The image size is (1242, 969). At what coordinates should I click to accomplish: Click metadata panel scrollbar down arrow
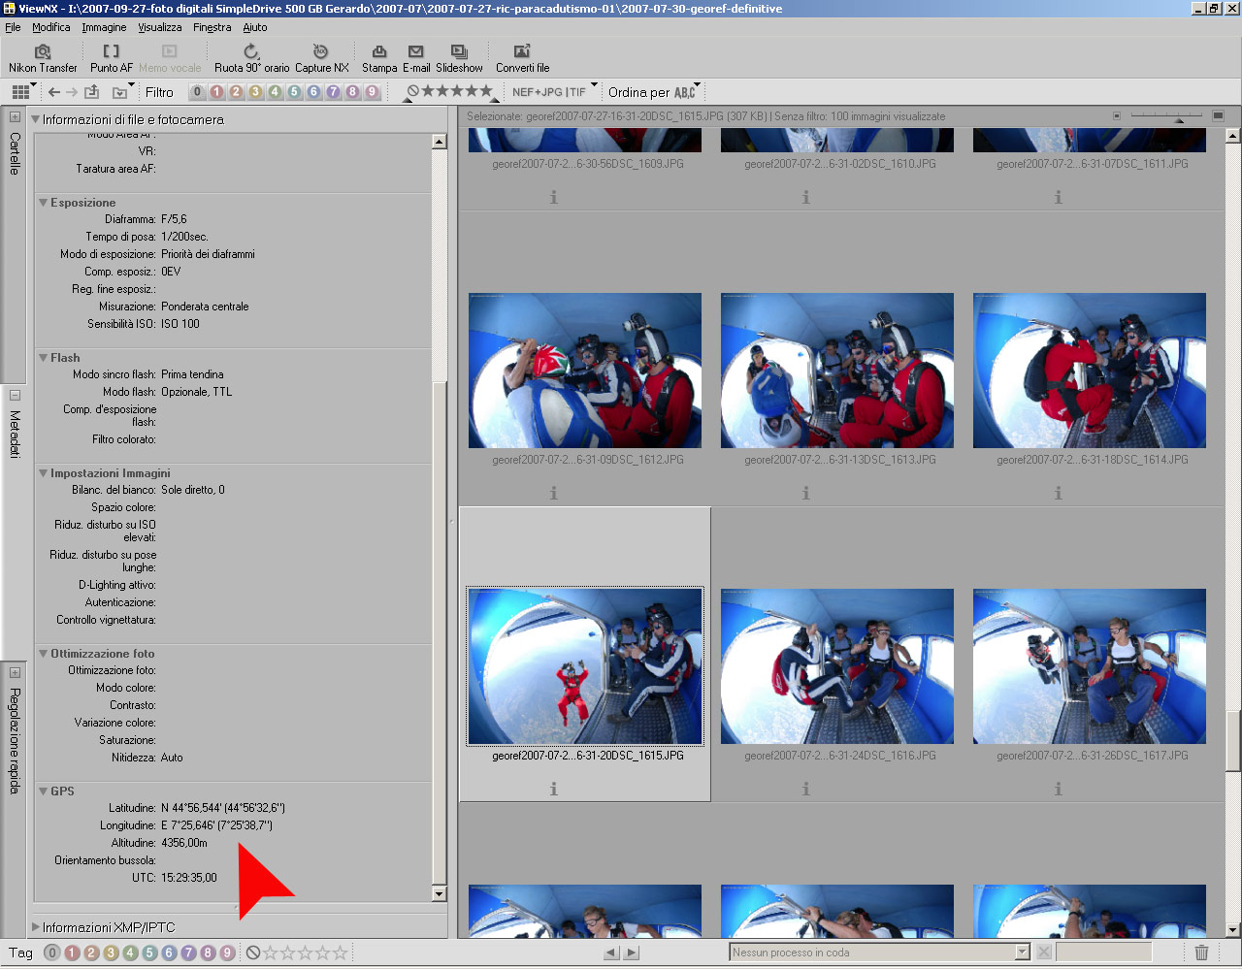pyautogui.click(x=439, y=894)
